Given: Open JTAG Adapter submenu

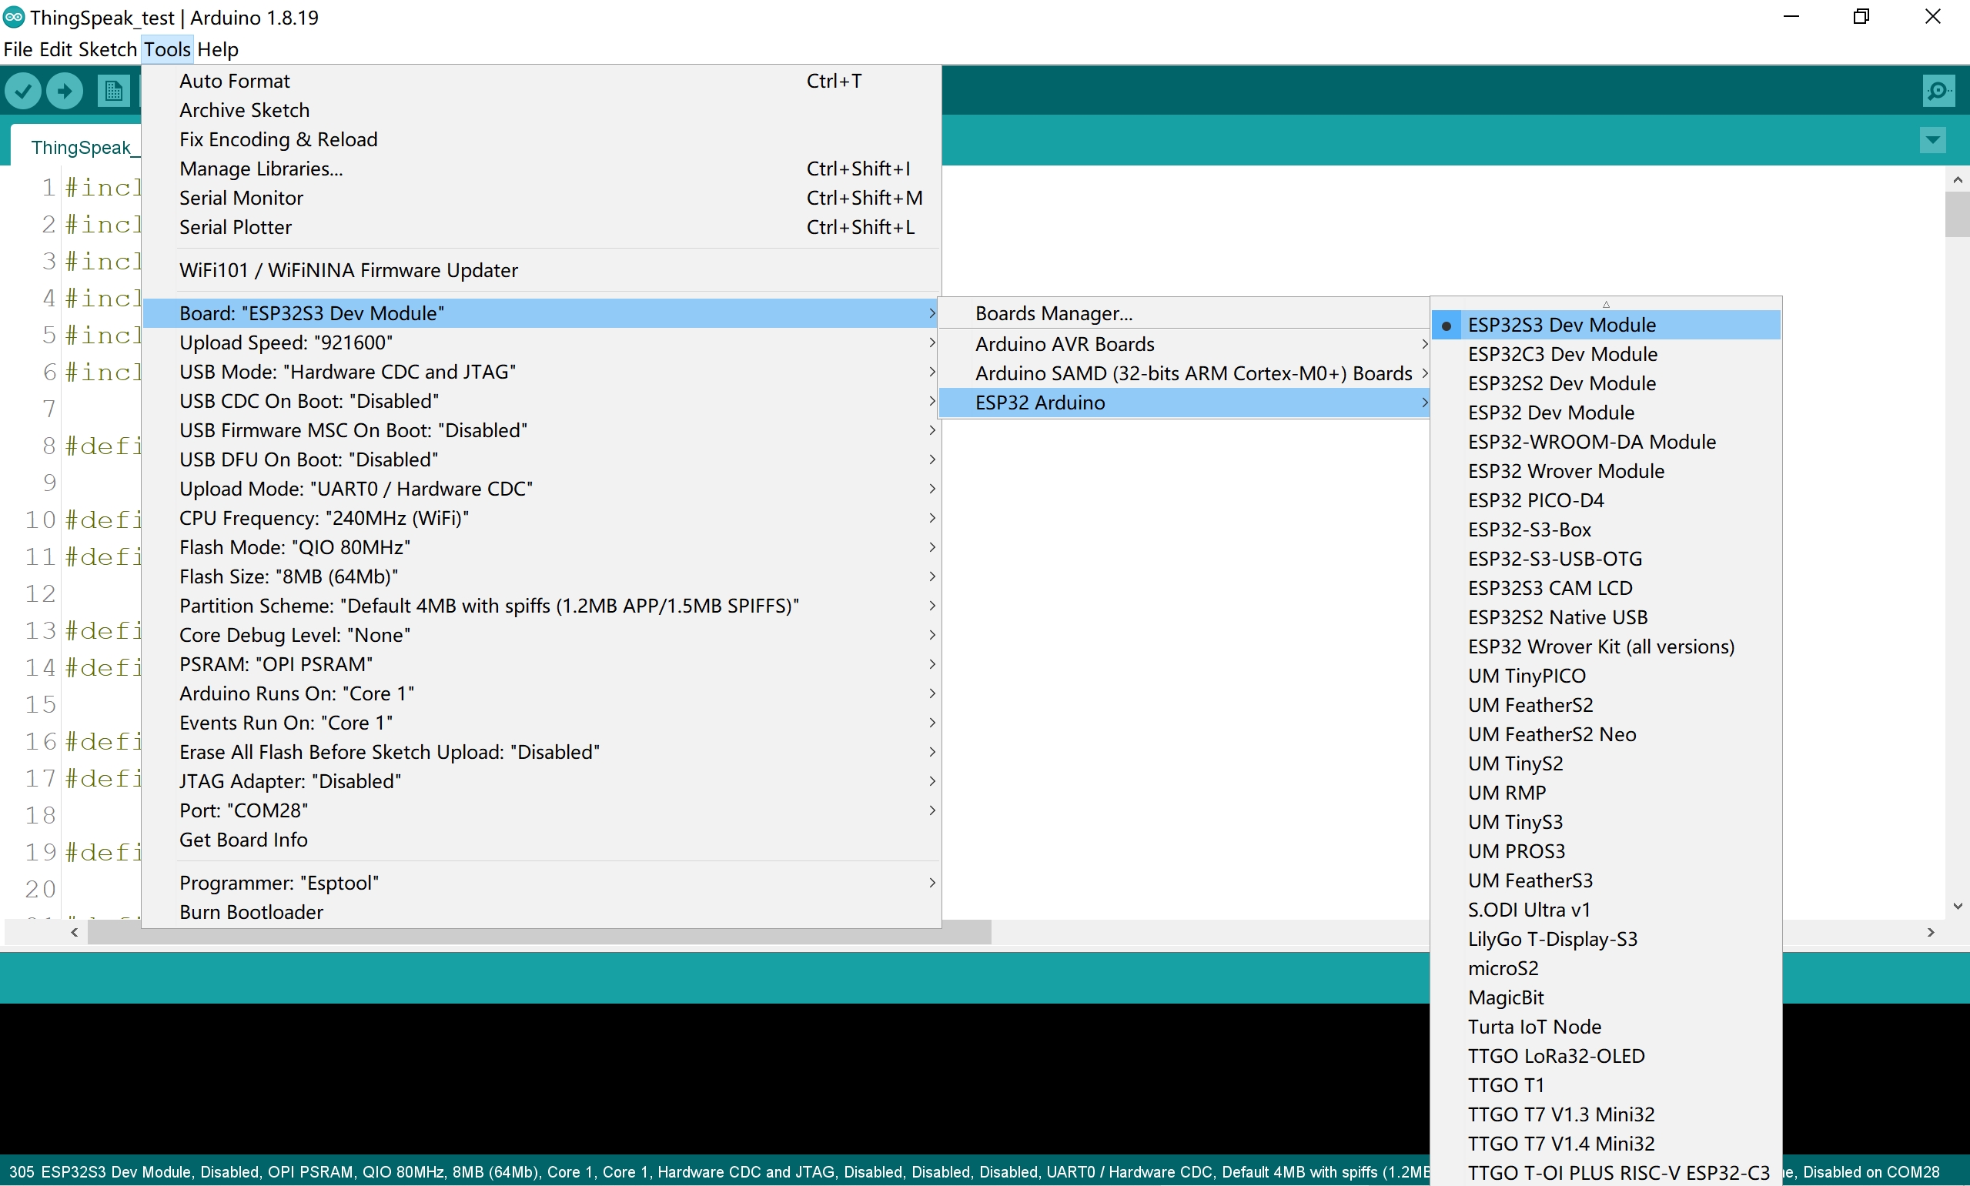Looking at the screenshot, I should pos(541,782).
